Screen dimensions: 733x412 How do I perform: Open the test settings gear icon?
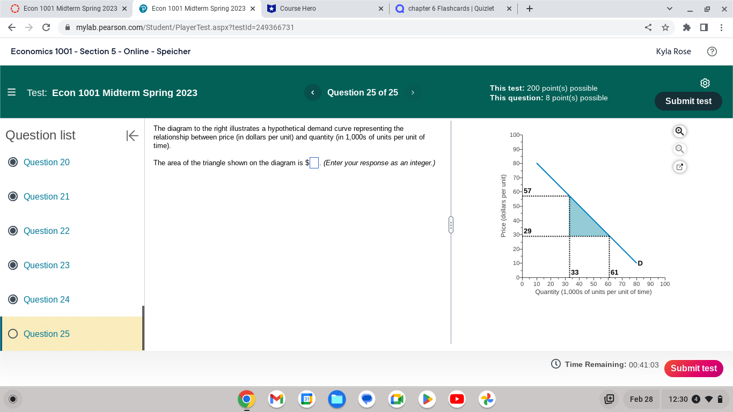click(705, 83)
